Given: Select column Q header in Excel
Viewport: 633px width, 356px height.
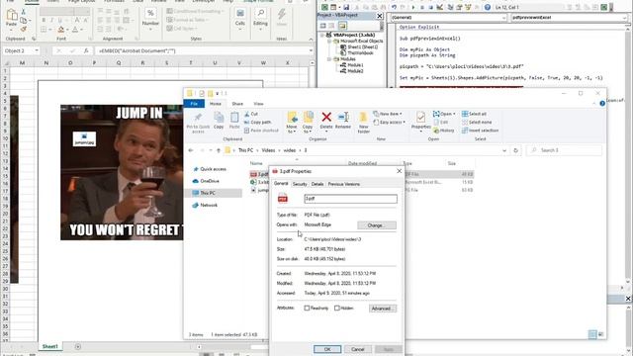Looking at the screenshot, I should click(119, 63).
